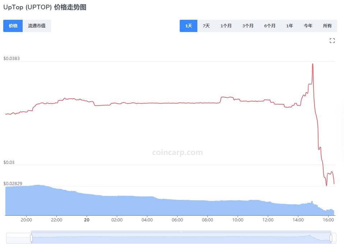Switch to the 7天 time range tab
This screenshot has height=247, width=344.
tap(206, 26)
